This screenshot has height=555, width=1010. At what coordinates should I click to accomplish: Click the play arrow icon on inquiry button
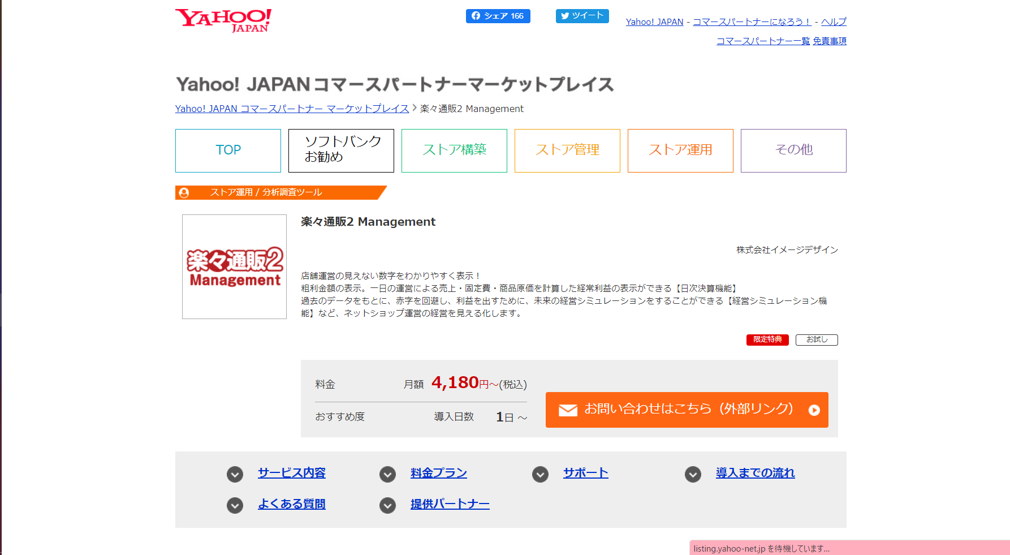click(814, 410)
